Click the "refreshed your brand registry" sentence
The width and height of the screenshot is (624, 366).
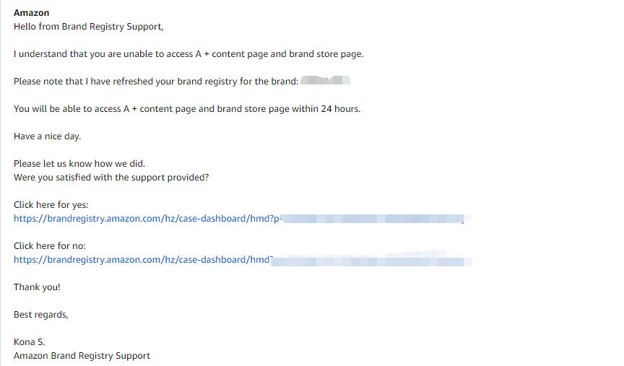pos(155,82)
